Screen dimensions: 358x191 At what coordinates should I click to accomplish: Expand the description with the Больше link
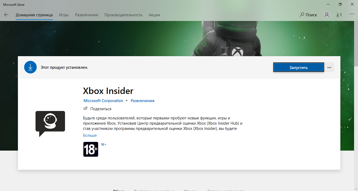pos(90,135)
